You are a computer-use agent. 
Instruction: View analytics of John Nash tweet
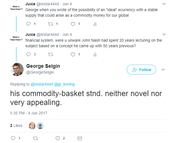(x=95, y=54)
